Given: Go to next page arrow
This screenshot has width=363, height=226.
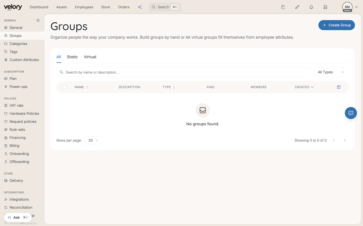Looking at the screenshot, I should point(345,140).
